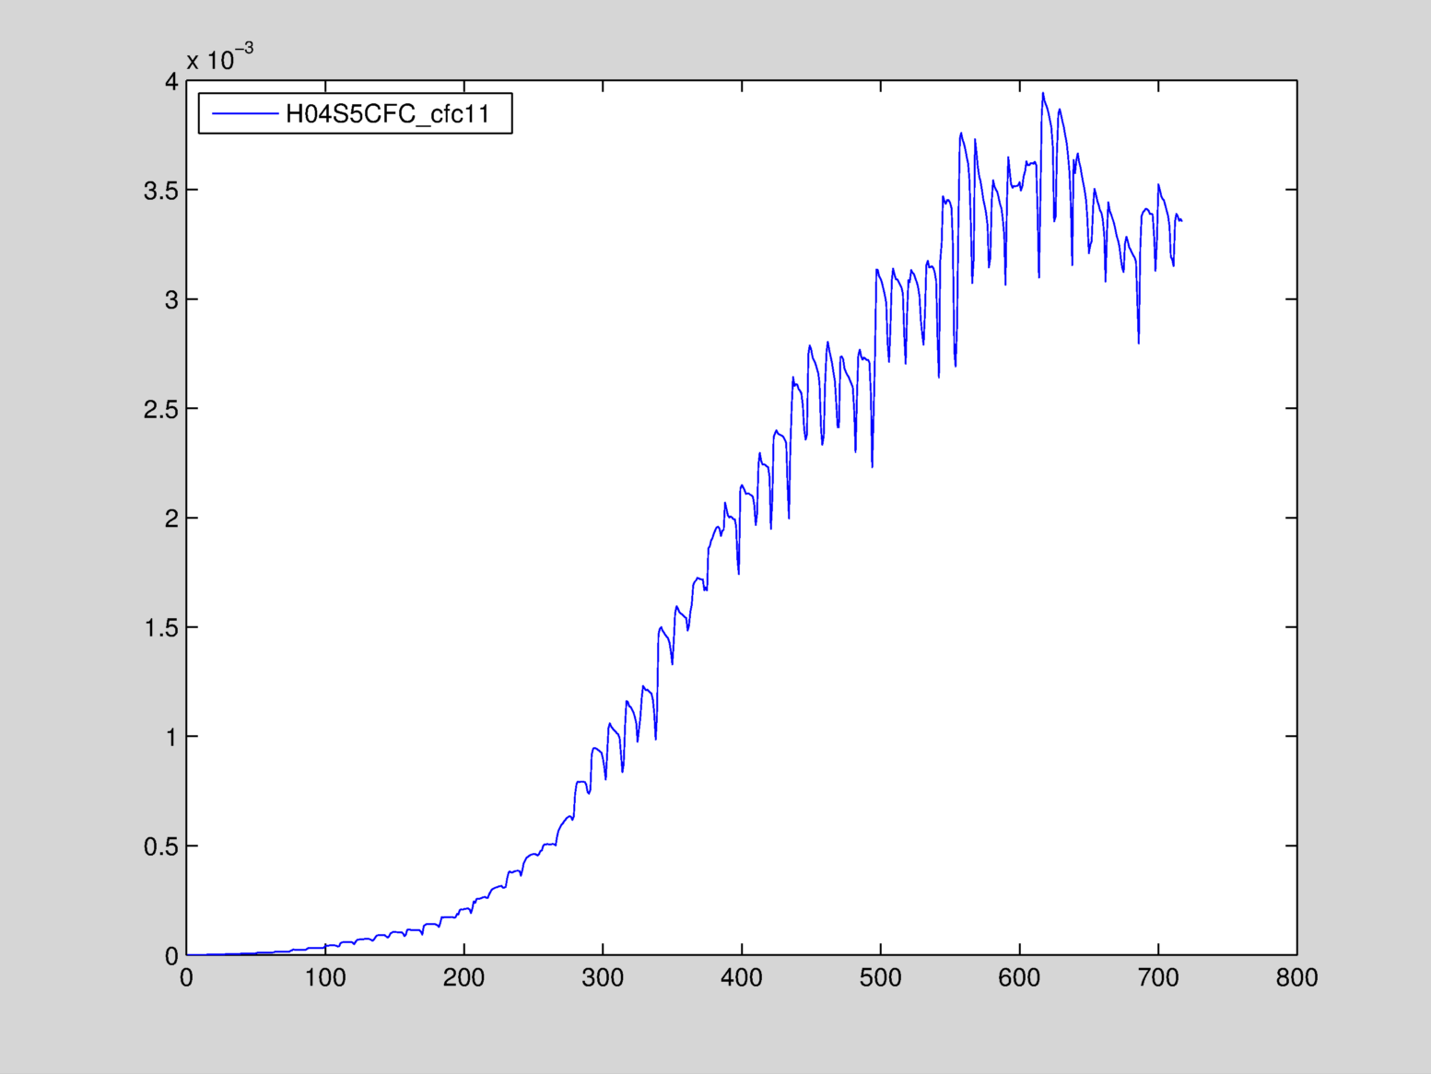This screenshot has height=1074, width=1431.
Task: Click the x-axis tick label 800
Action: tap(1296, 978)
